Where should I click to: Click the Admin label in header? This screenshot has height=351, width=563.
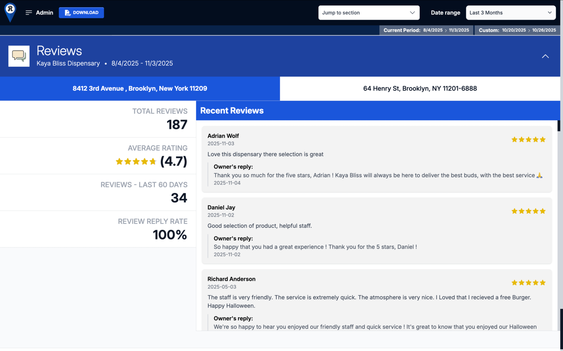[45, 13]
